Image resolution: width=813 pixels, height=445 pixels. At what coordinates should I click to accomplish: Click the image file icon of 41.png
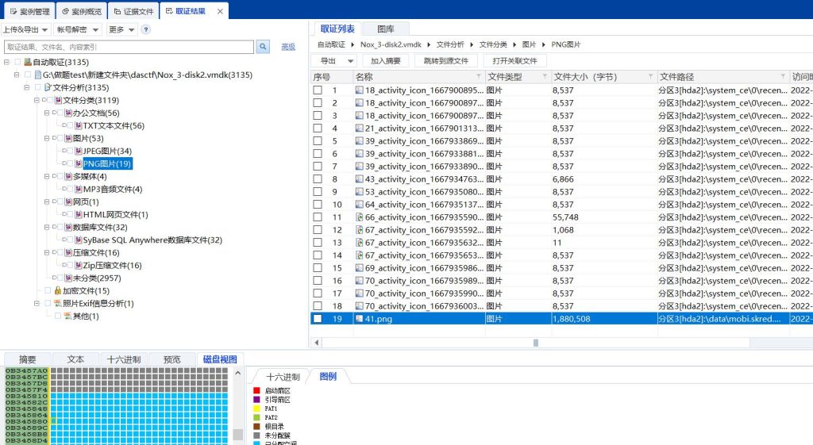click(x=359, y=319)
